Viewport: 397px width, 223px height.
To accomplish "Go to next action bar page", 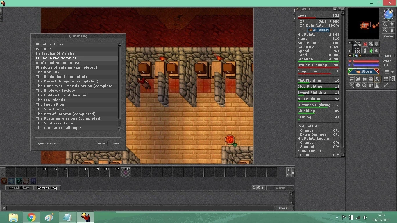I will (x=289, y=170).
